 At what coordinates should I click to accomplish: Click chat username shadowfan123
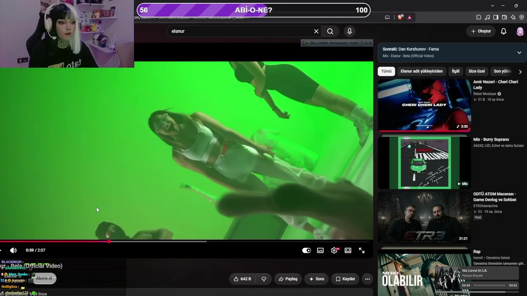17,293
